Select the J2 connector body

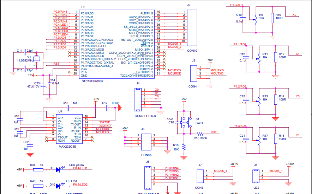tap(192, 28)
